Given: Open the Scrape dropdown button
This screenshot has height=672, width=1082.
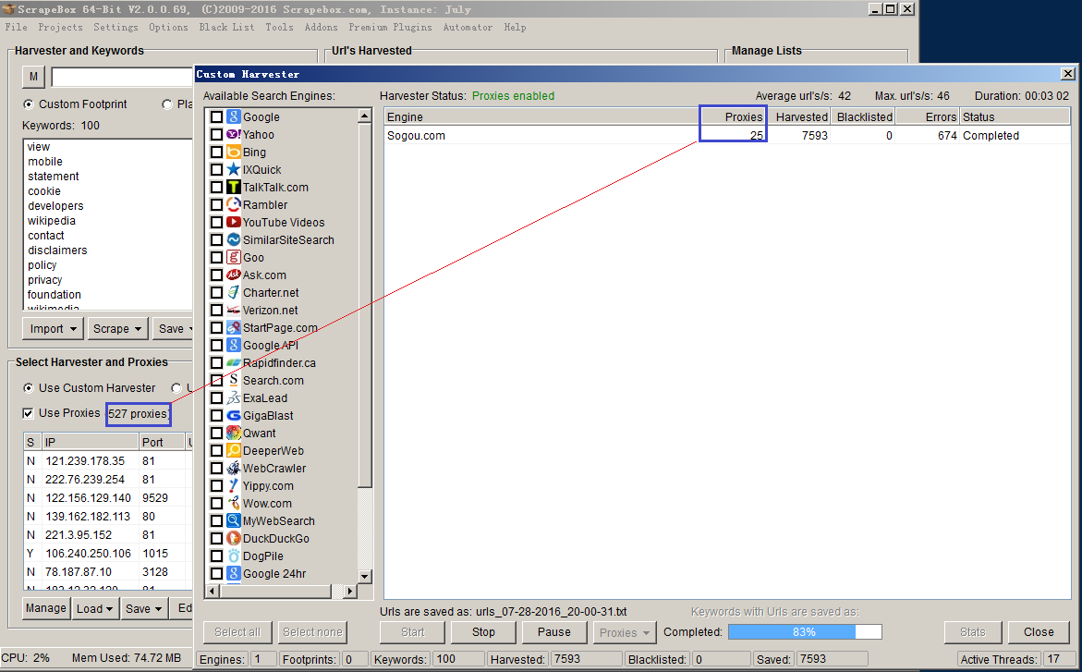Looking at the screenshot, I should [117, 329].
